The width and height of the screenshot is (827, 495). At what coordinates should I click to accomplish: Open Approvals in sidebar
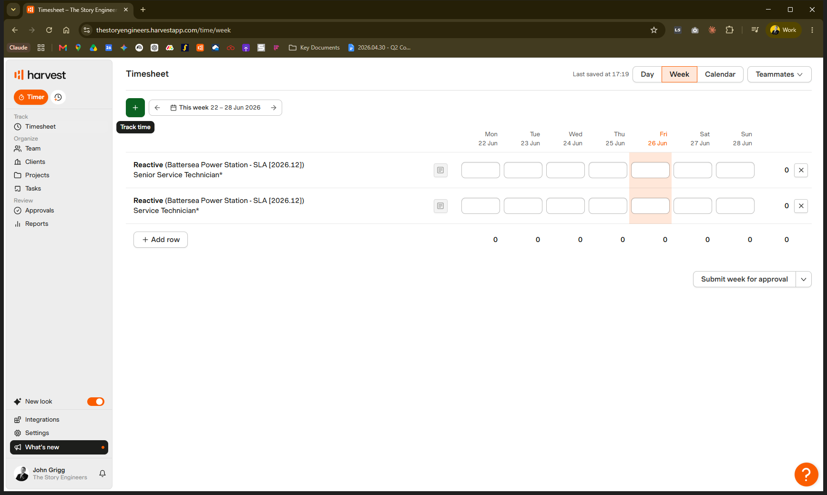[40, 211]
